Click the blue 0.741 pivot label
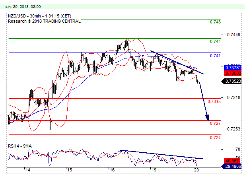 point(215,56)
